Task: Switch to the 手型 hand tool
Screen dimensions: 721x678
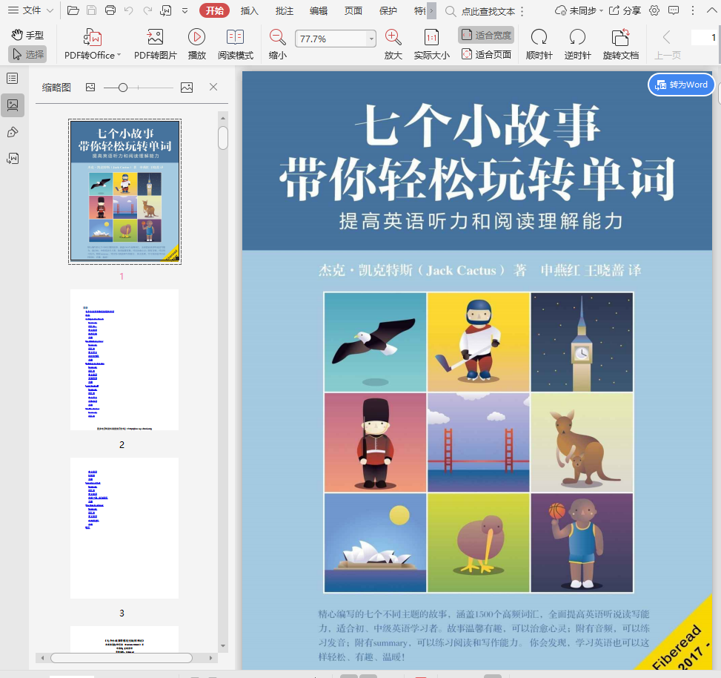Action: point(27,35)
